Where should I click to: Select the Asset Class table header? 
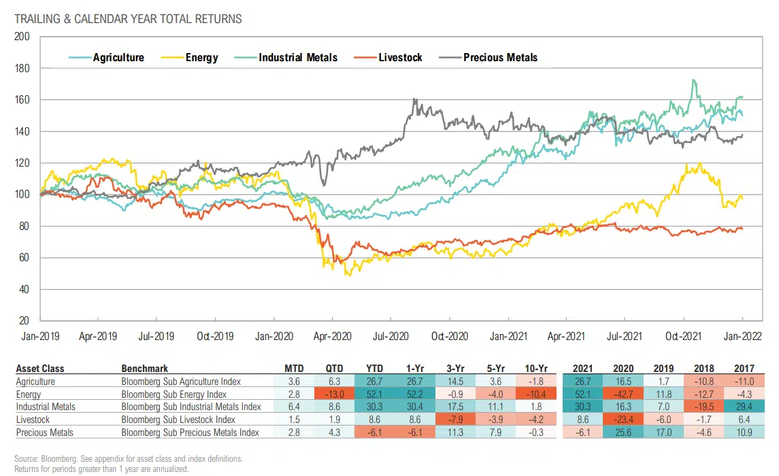click(39, 369)
